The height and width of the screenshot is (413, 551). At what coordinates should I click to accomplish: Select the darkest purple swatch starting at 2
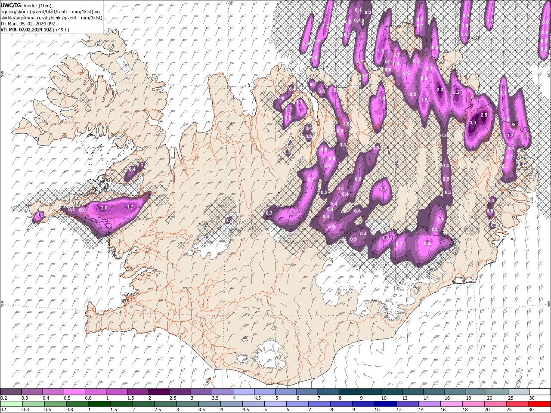pyautogui.click(x=159, y=392)
